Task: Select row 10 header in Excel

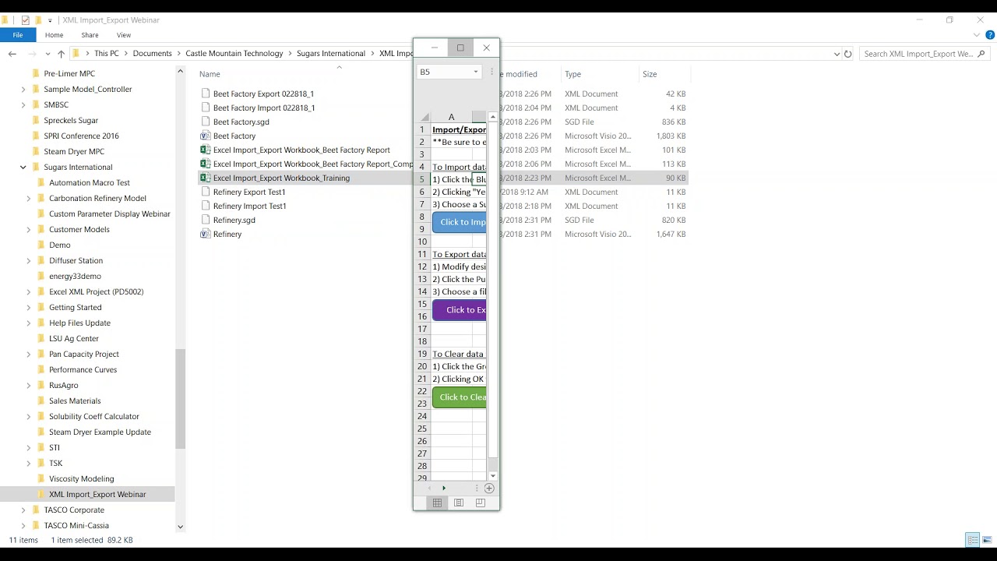Action: click(422, 242)
